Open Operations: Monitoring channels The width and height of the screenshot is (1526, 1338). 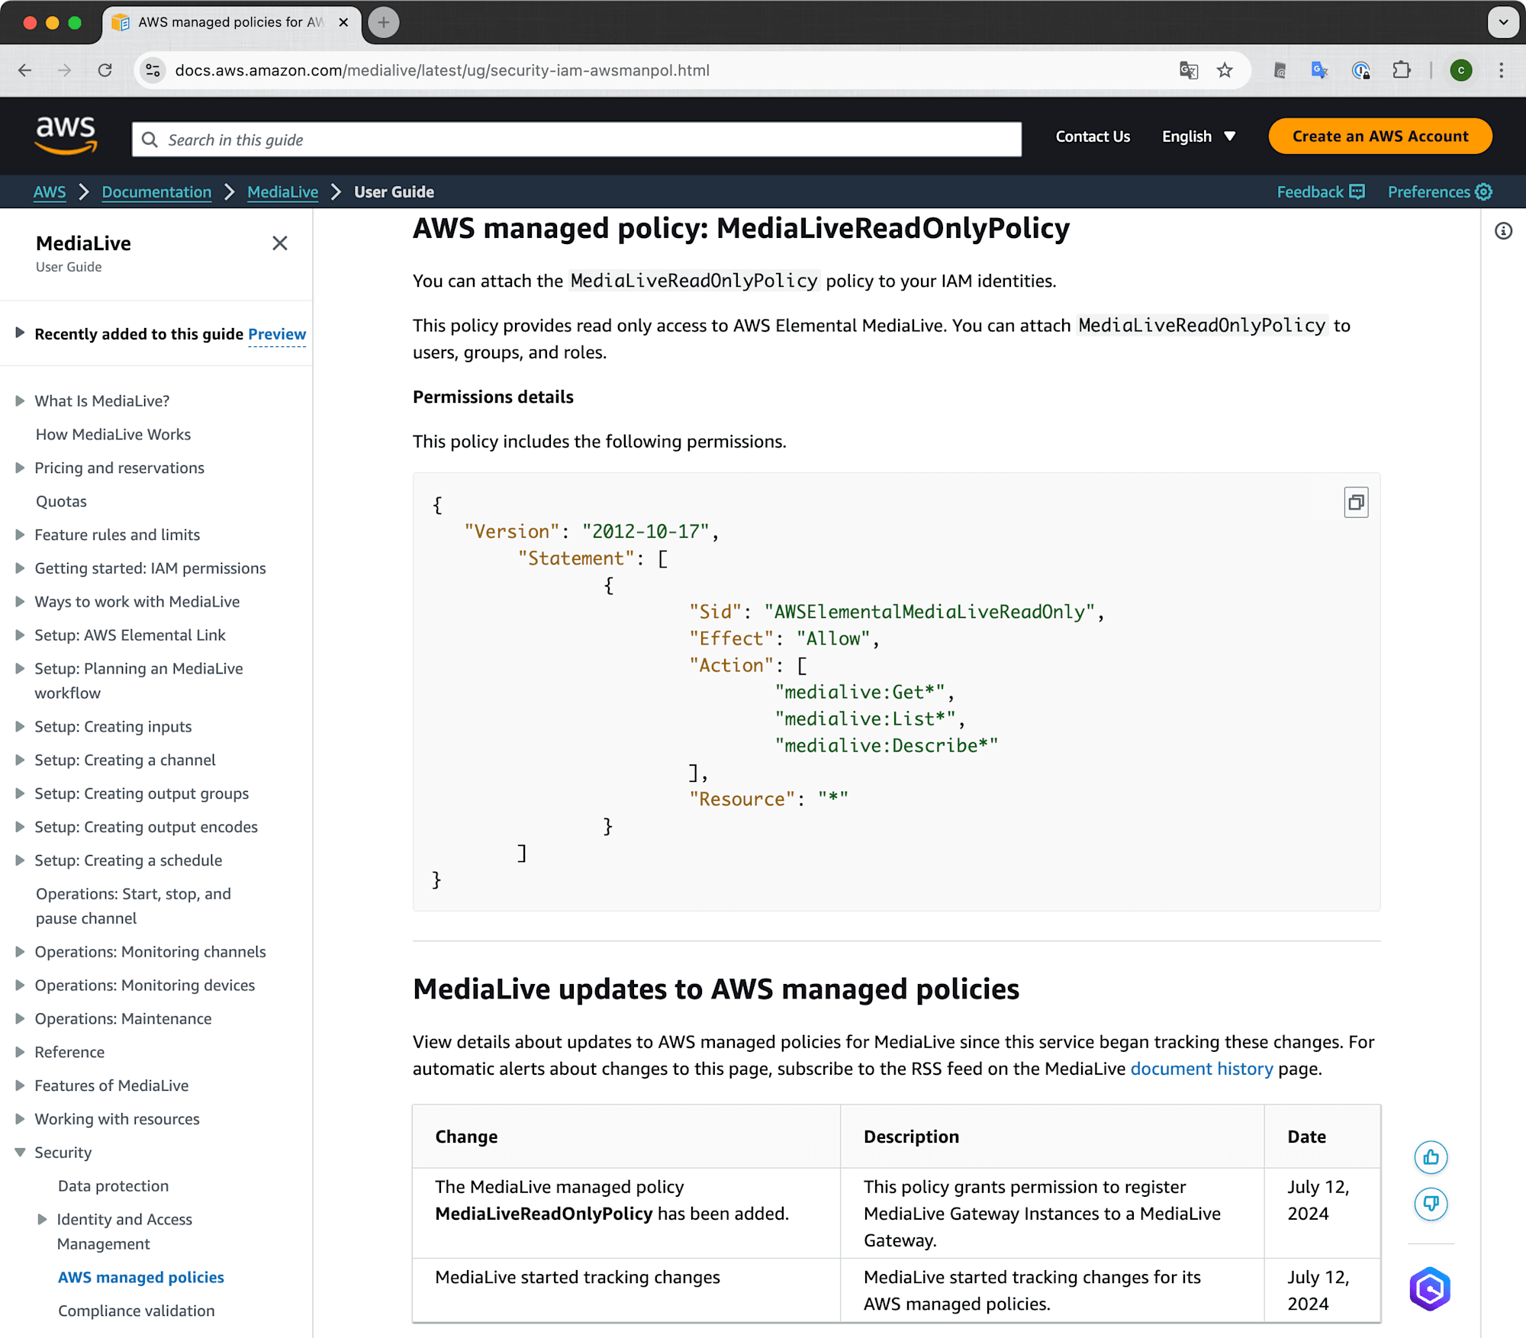tap(150, 952)
